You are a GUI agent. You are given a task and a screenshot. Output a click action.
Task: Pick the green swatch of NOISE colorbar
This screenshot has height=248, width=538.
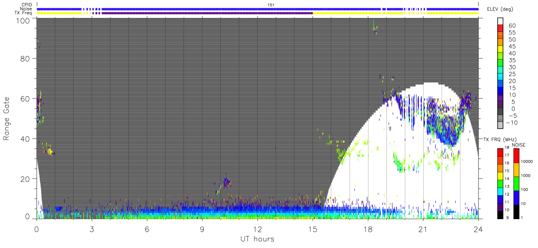click(517, 183)
